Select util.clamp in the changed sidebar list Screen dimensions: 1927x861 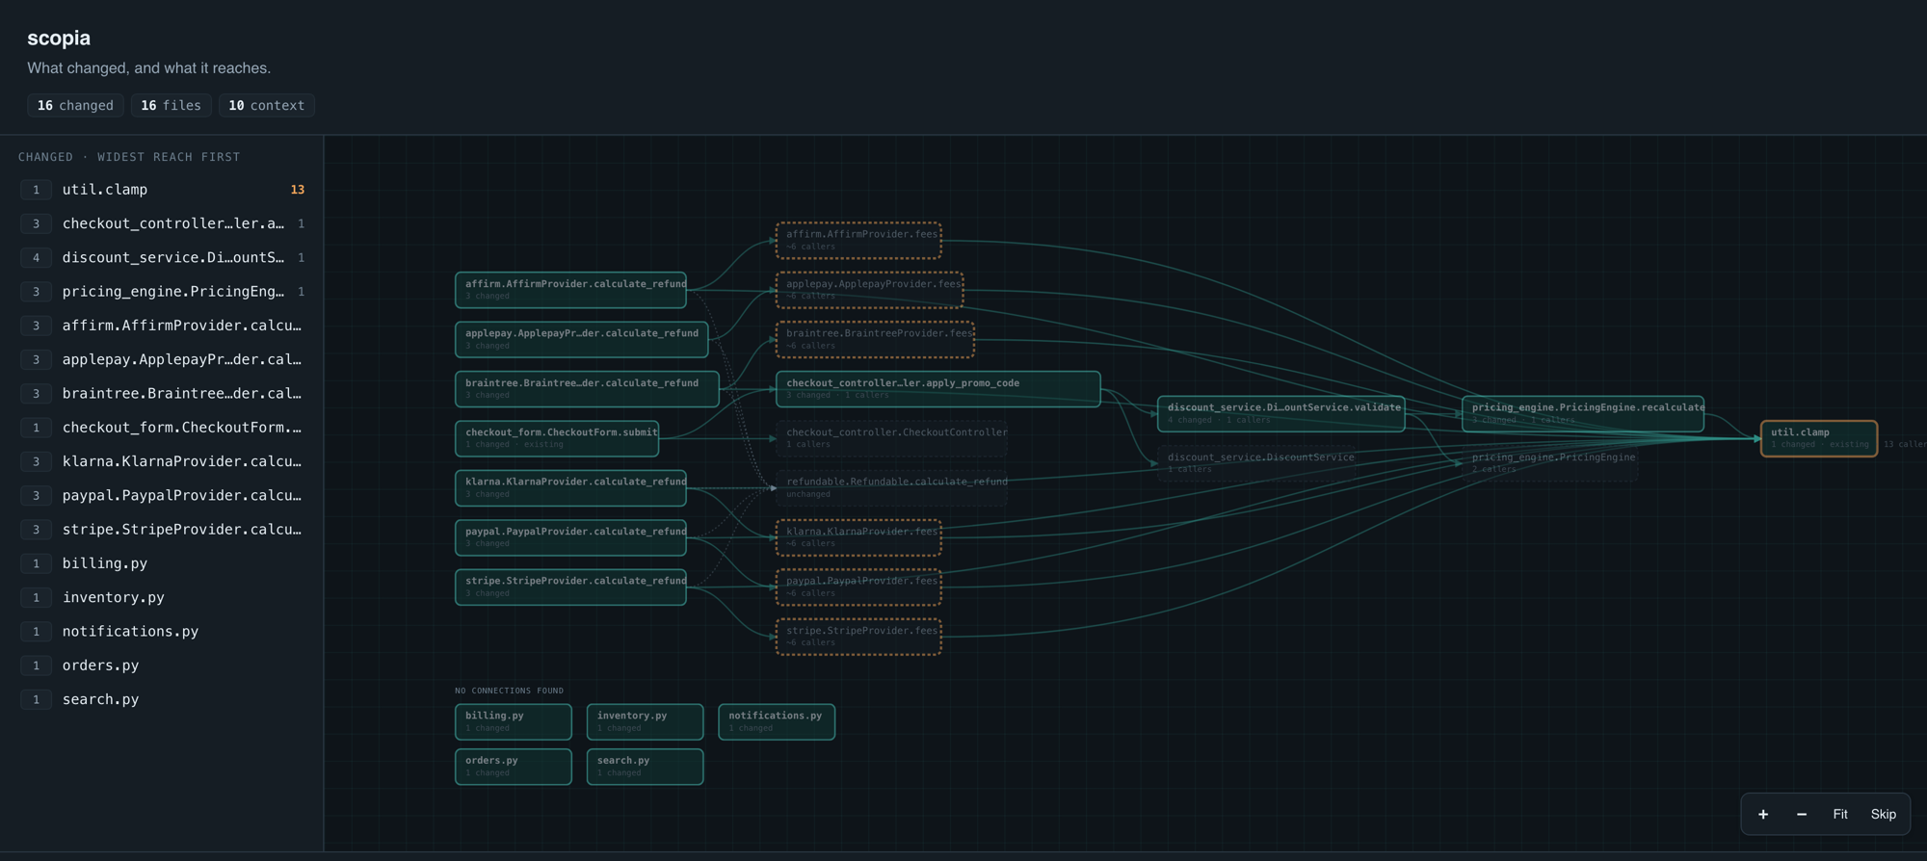pos(162,190)
